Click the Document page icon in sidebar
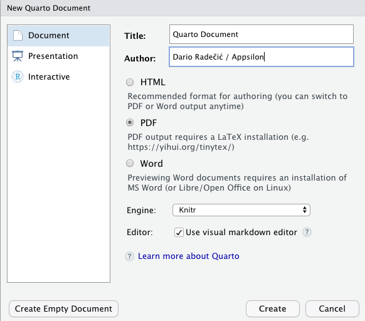Image resolution: width=365 pixels, height=321 pixels. [18, 36]
